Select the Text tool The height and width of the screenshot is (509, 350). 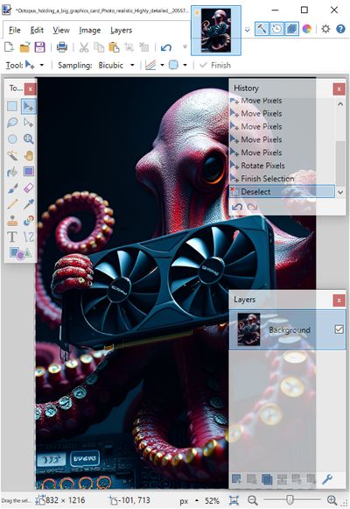click(12, 237)
